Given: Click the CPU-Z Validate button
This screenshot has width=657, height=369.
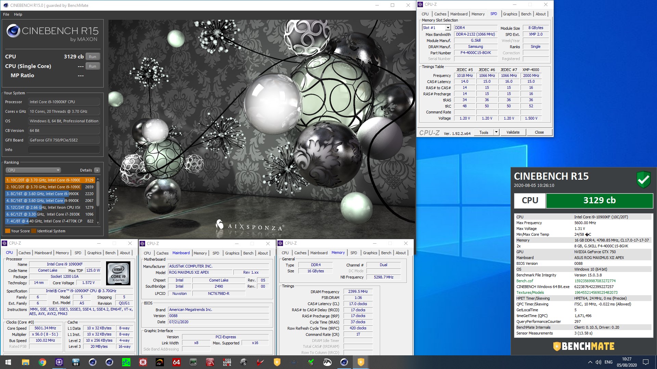Looking at the screenshot, I should pos(513,132).
